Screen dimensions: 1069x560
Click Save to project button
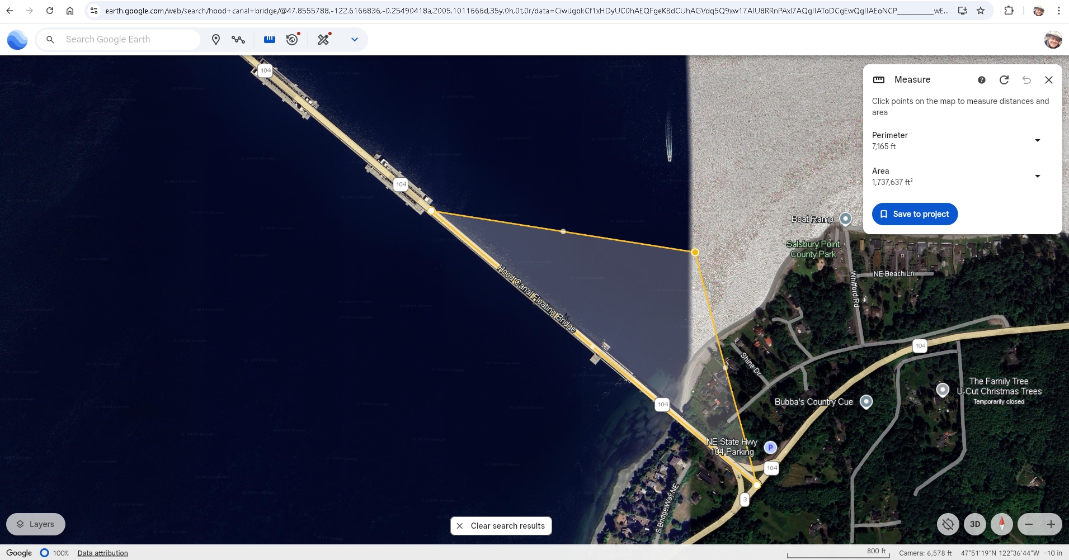915,214
